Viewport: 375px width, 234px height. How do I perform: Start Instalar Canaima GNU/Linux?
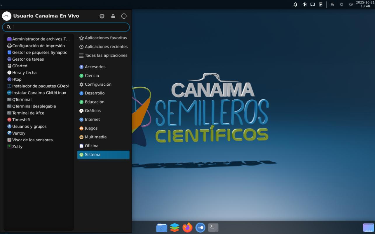coord(39,93)
